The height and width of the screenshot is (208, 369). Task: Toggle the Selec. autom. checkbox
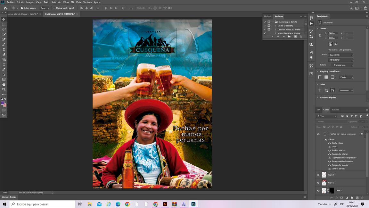22,8
